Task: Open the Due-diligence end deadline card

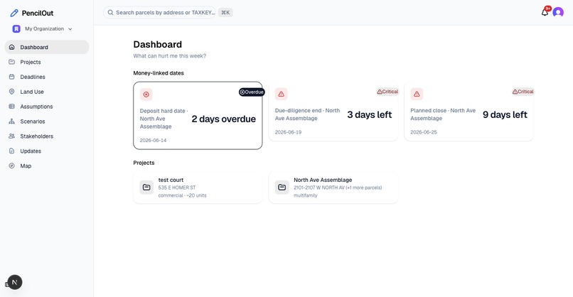Action: [333, 112]
